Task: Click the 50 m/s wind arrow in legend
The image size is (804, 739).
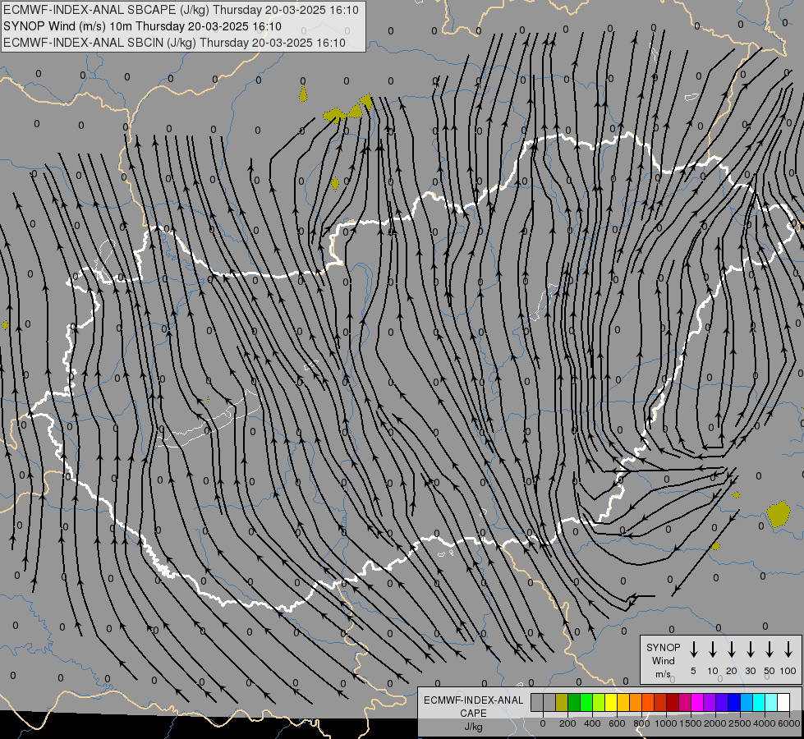Action: point(770,649)
